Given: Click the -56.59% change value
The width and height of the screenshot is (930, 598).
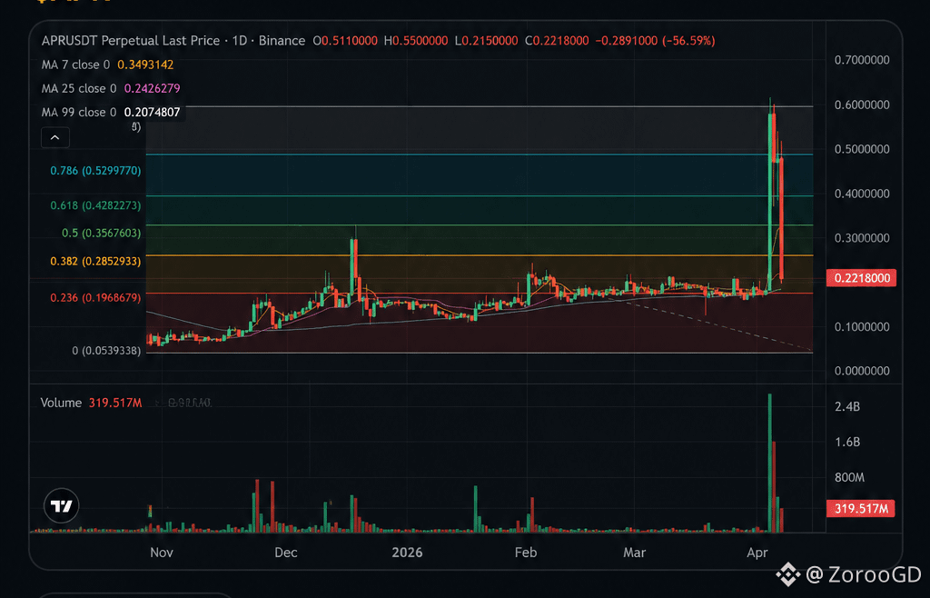Looking at the screenshot, I should point(690,41).
